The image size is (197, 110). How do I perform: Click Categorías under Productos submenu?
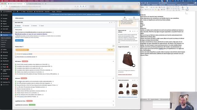tap(3, 42)
